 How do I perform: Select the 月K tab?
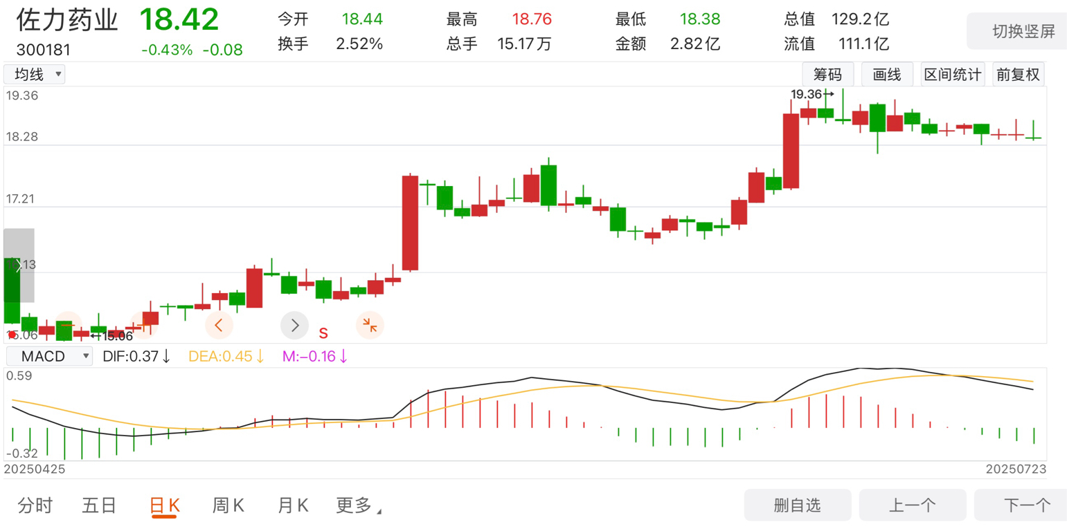coord(292,506)
